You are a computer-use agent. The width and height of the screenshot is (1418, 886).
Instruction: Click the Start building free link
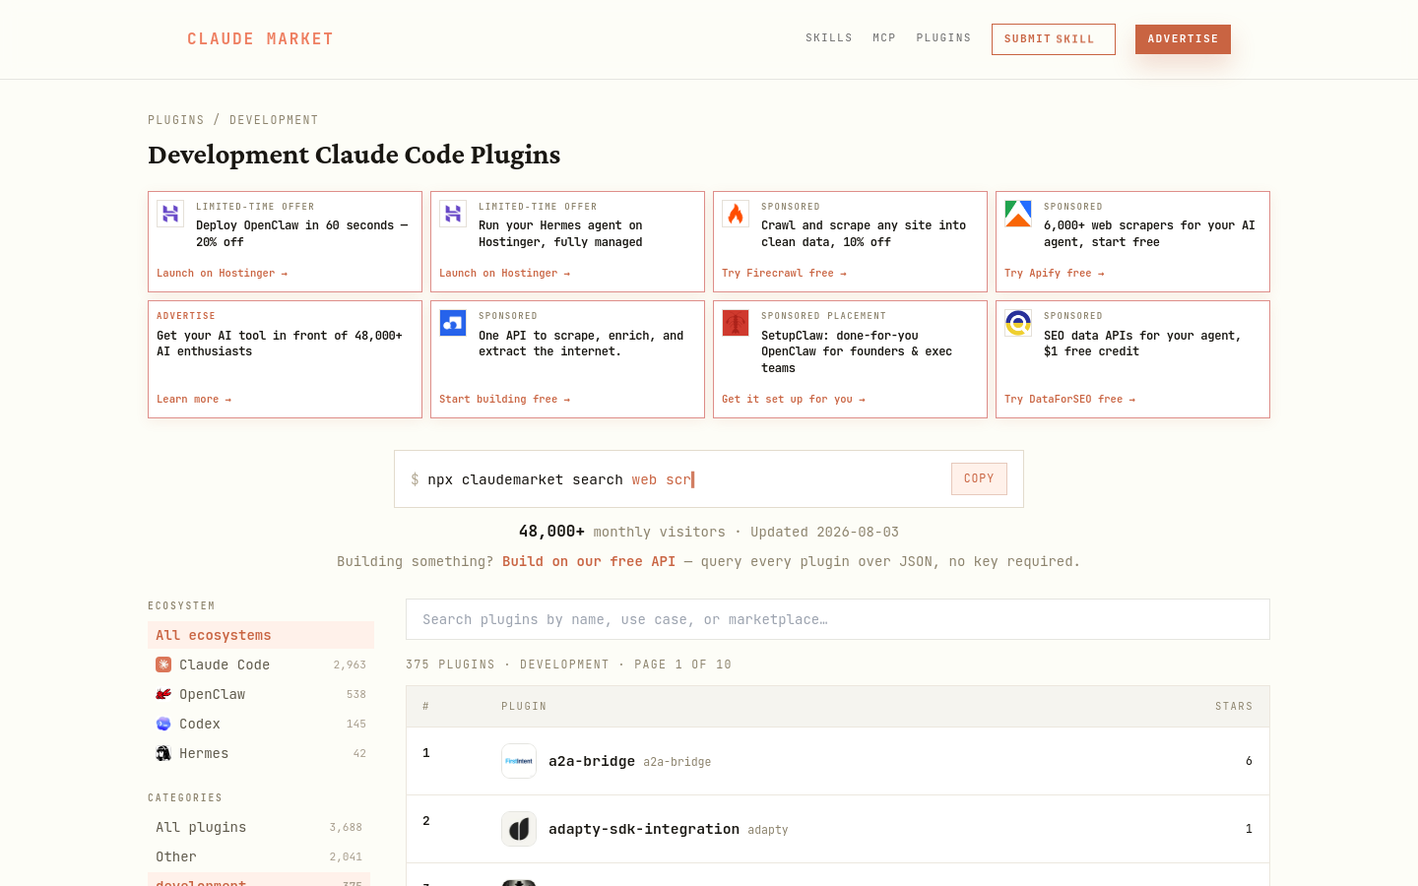click(504, 400)
